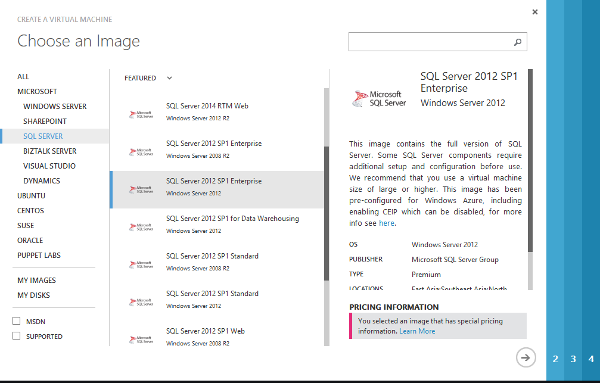Image resolution: width=600 pixels, height=383 pixels.
Task: Select the CENTOS category
Action: point(30,211)
